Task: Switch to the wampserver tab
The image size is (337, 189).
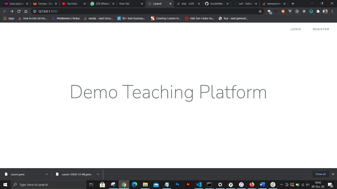Action: [274, 4]
